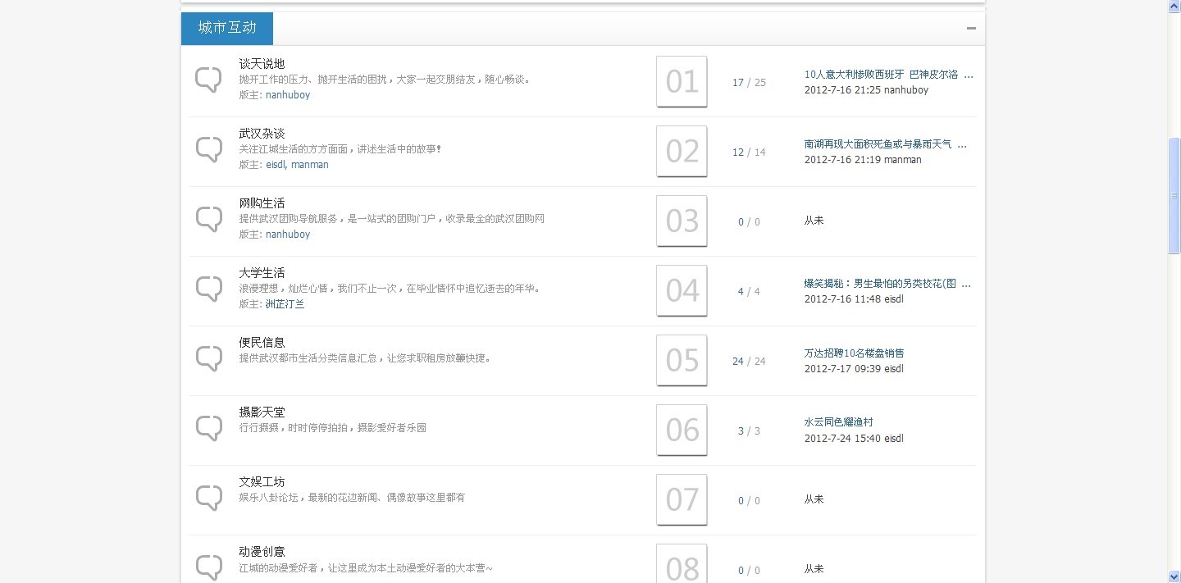The image size is (1181, 583).
Task: Click the 大学生活 forum speech bubble icon
Action: (x=209, y=289)
